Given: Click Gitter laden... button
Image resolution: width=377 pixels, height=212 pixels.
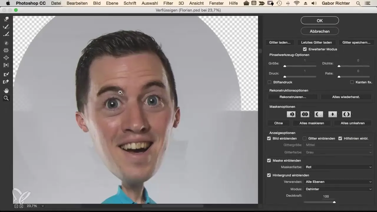Looking at the screenshot, I should (x=280, y=42).
